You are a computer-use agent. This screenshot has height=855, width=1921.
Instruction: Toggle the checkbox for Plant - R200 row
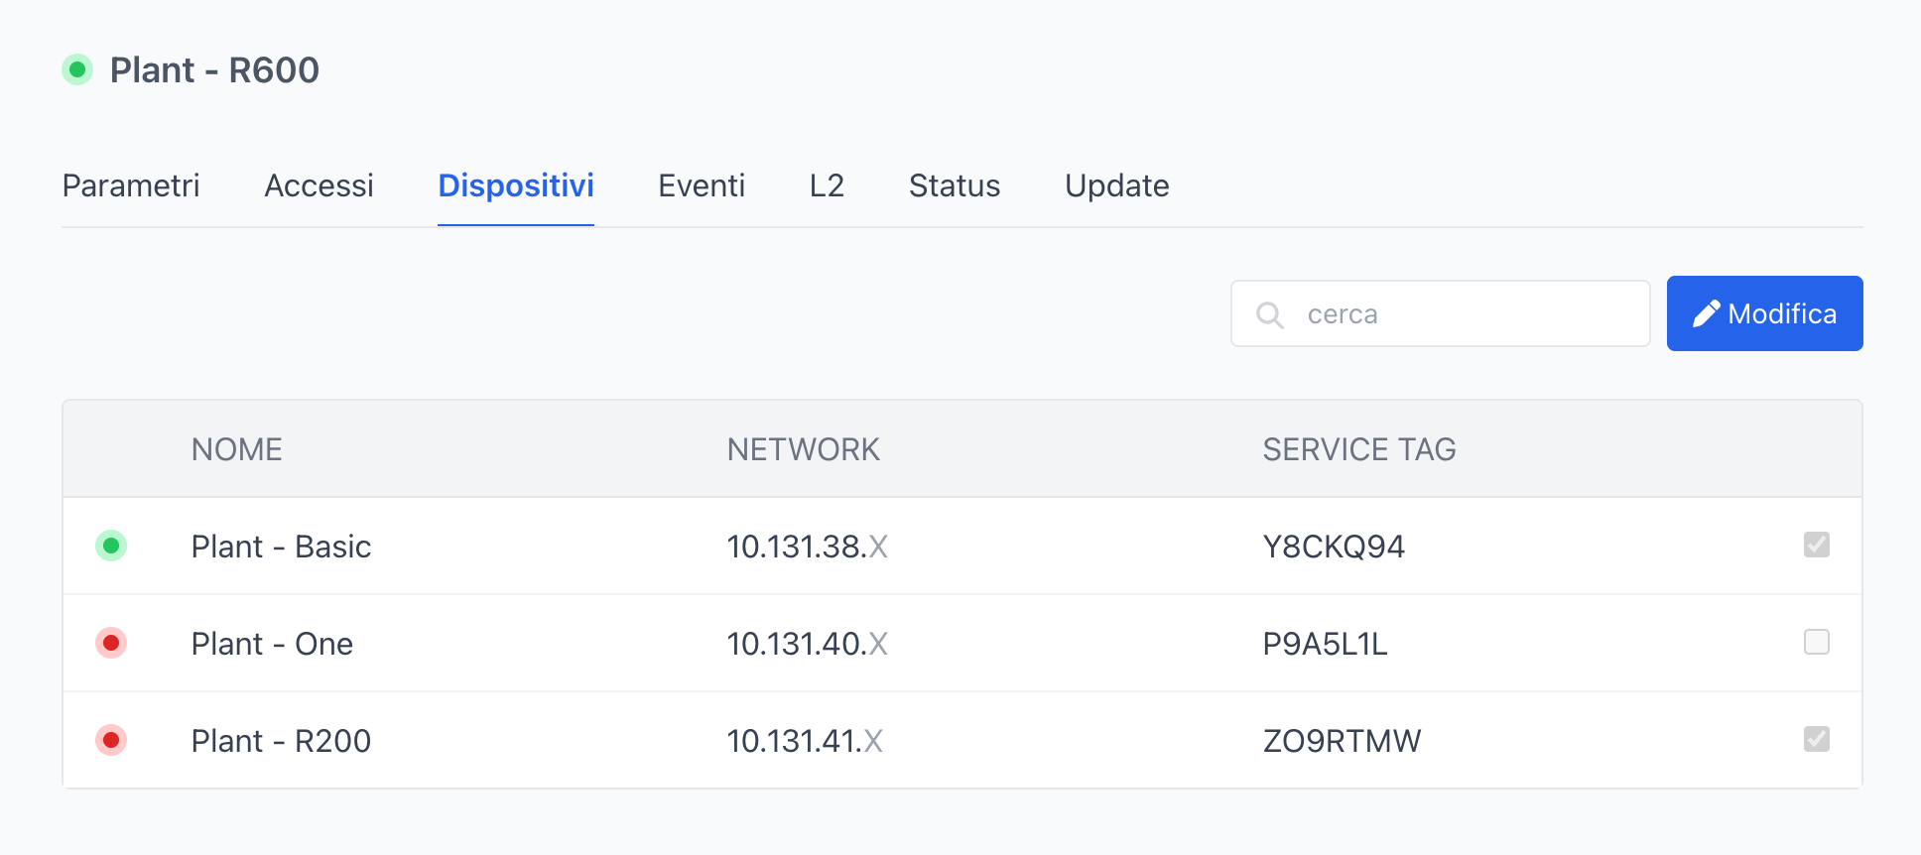tap(1816, 739)
